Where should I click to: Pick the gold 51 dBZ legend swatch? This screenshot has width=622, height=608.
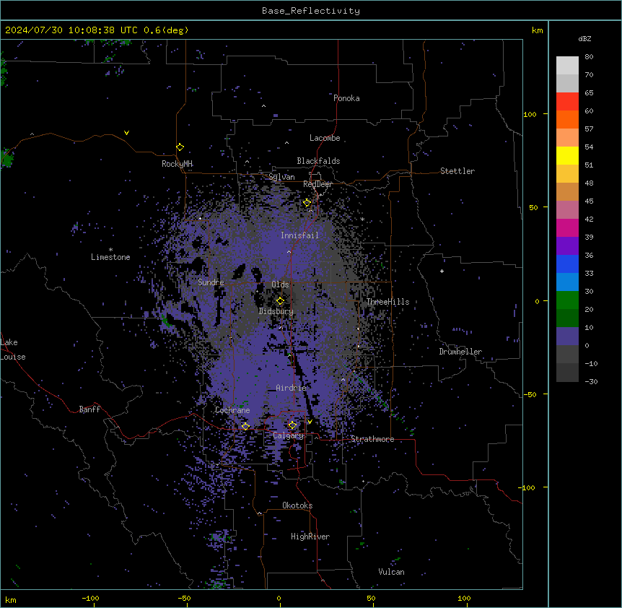[567, 173]
